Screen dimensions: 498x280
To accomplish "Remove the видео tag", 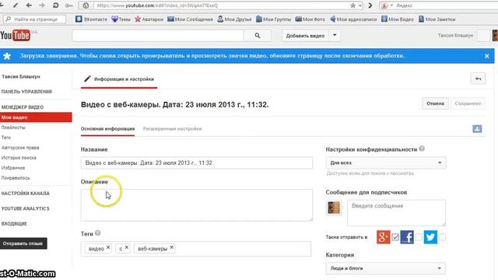I will (x=108, y=247).
